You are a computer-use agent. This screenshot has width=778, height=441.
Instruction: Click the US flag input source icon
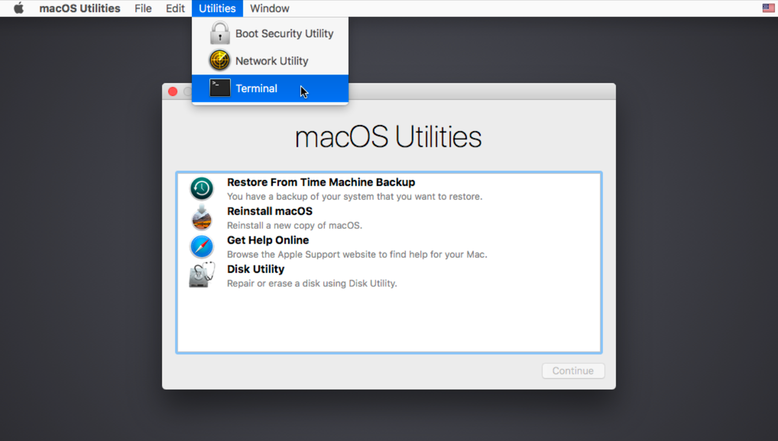pyautogui.click(x=768, y=8)
